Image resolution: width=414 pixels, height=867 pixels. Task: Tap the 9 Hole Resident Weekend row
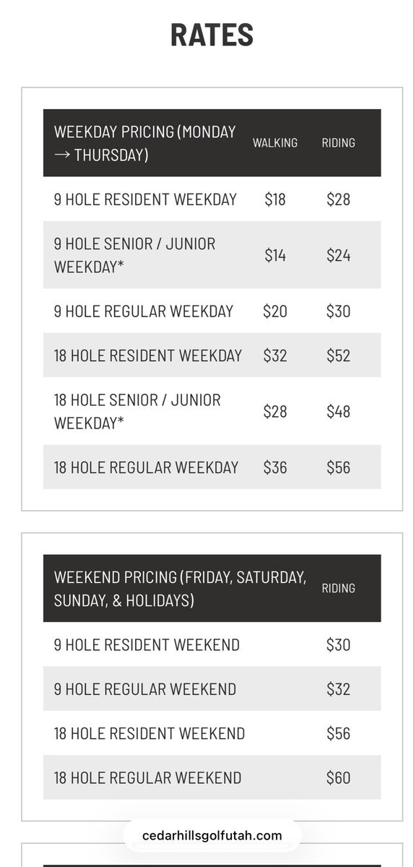point(212,644)
